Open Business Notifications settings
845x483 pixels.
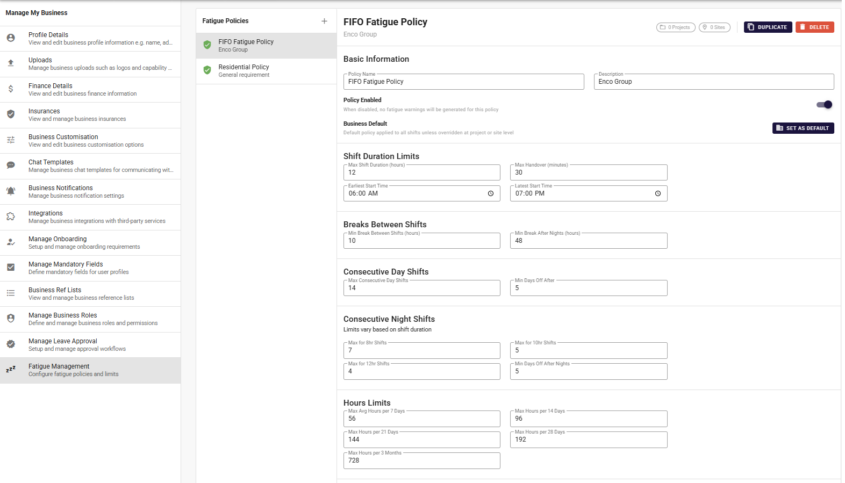point(90,192)
